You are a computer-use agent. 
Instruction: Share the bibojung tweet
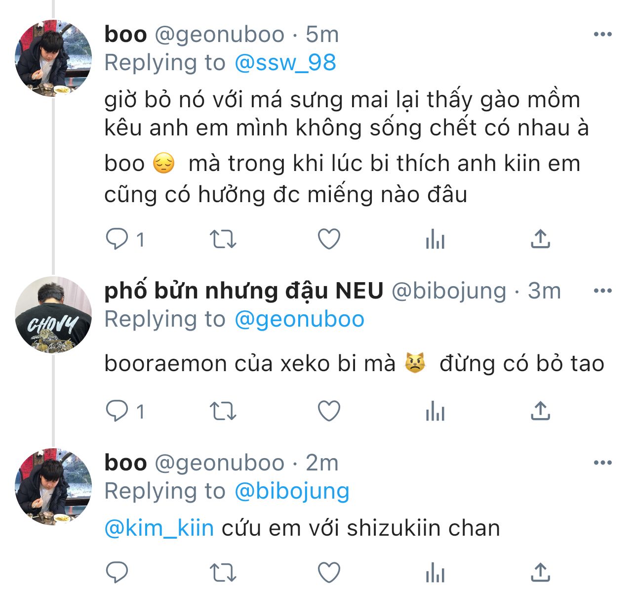click(541, 411)
